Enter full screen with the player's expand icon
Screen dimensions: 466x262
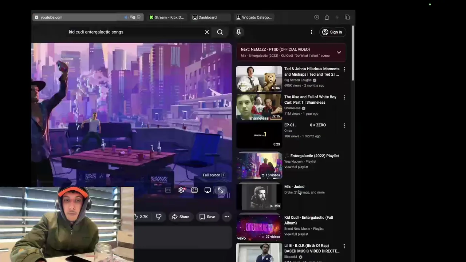pos(221,190)
